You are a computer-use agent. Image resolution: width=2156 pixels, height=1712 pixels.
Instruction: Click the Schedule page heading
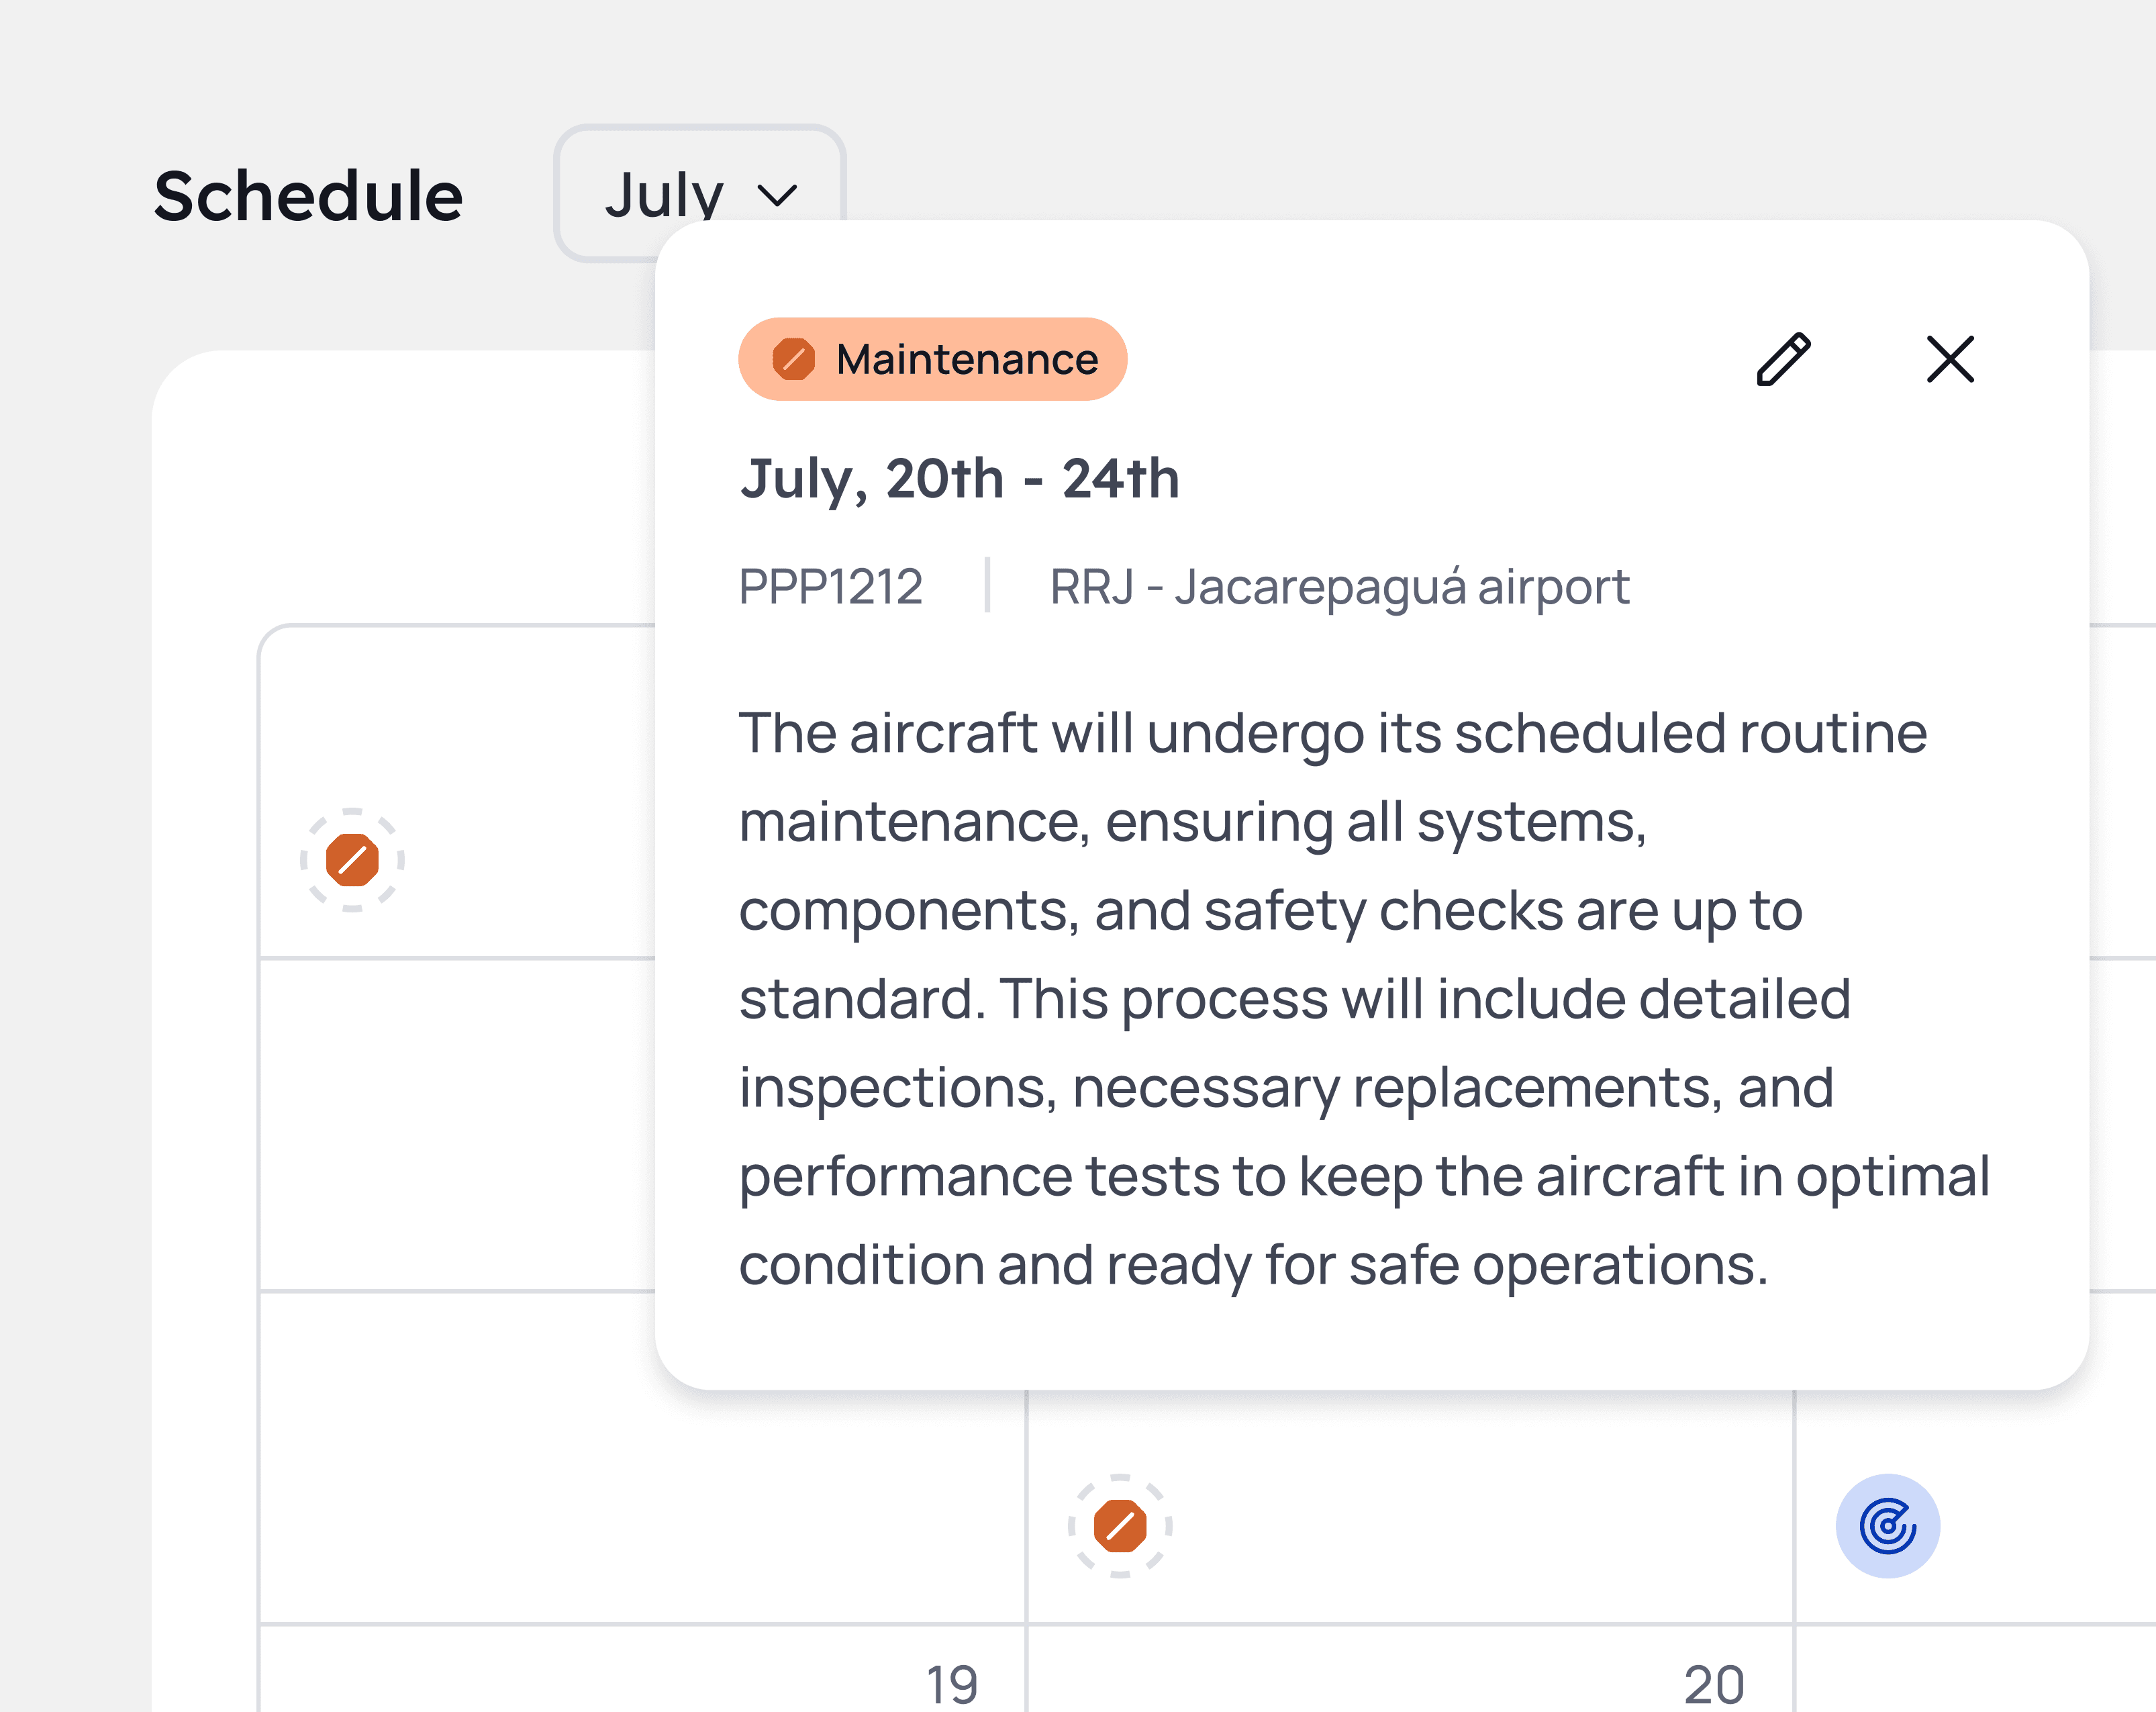click(308, 196)
